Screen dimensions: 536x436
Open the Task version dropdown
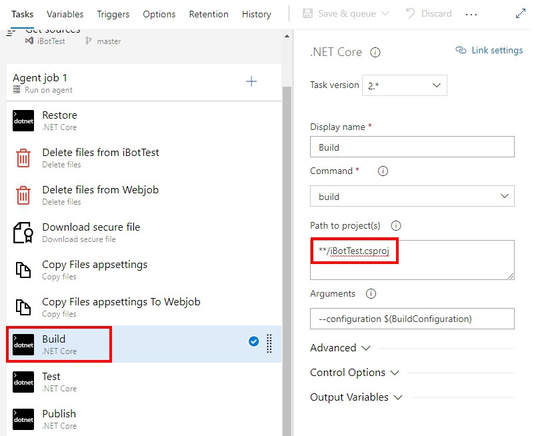(x=405, y=85)
